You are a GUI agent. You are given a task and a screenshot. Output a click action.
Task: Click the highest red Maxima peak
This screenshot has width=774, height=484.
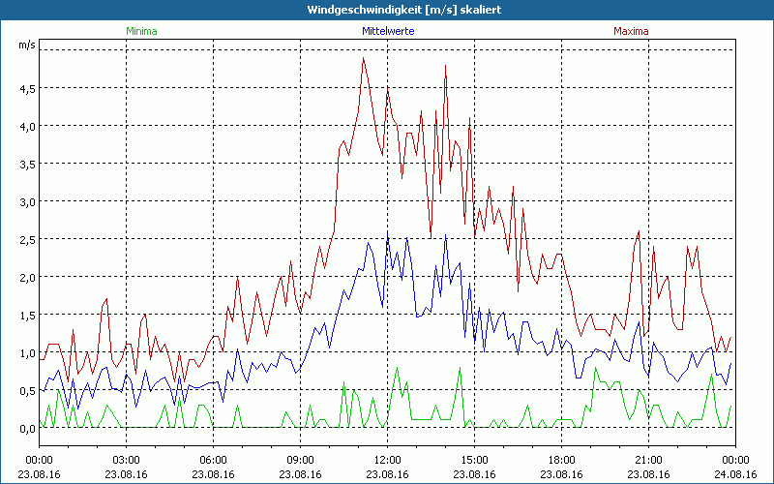coord(364,58)
